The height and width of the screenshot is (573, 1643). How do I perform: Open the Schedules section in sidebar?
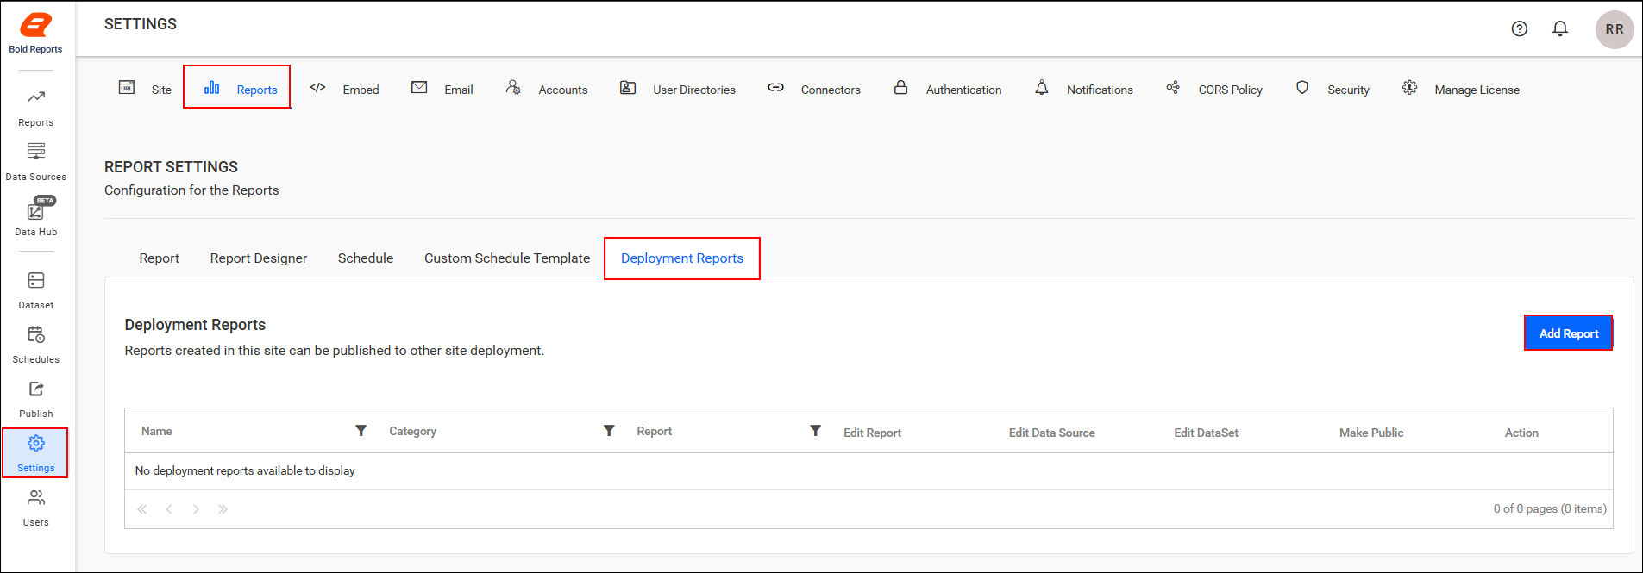click(36, 345)
